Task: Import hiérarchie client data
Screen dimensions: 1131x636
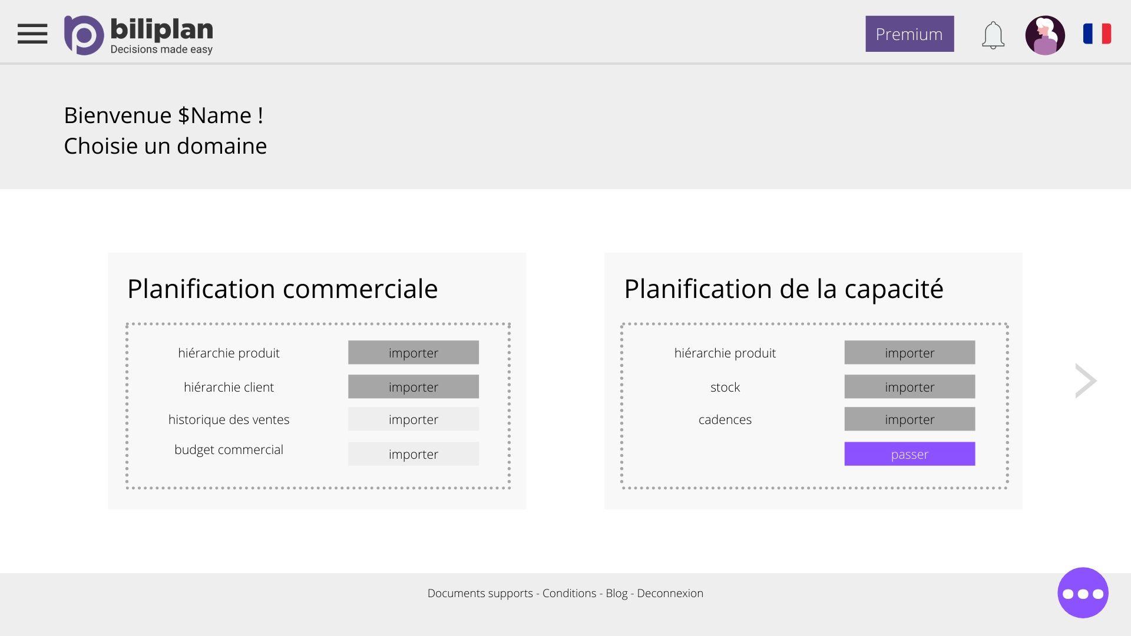Action: point(414,387)
